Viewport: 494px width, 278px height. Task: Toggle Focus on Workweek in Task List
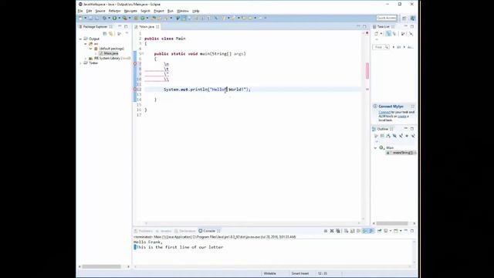403,34
